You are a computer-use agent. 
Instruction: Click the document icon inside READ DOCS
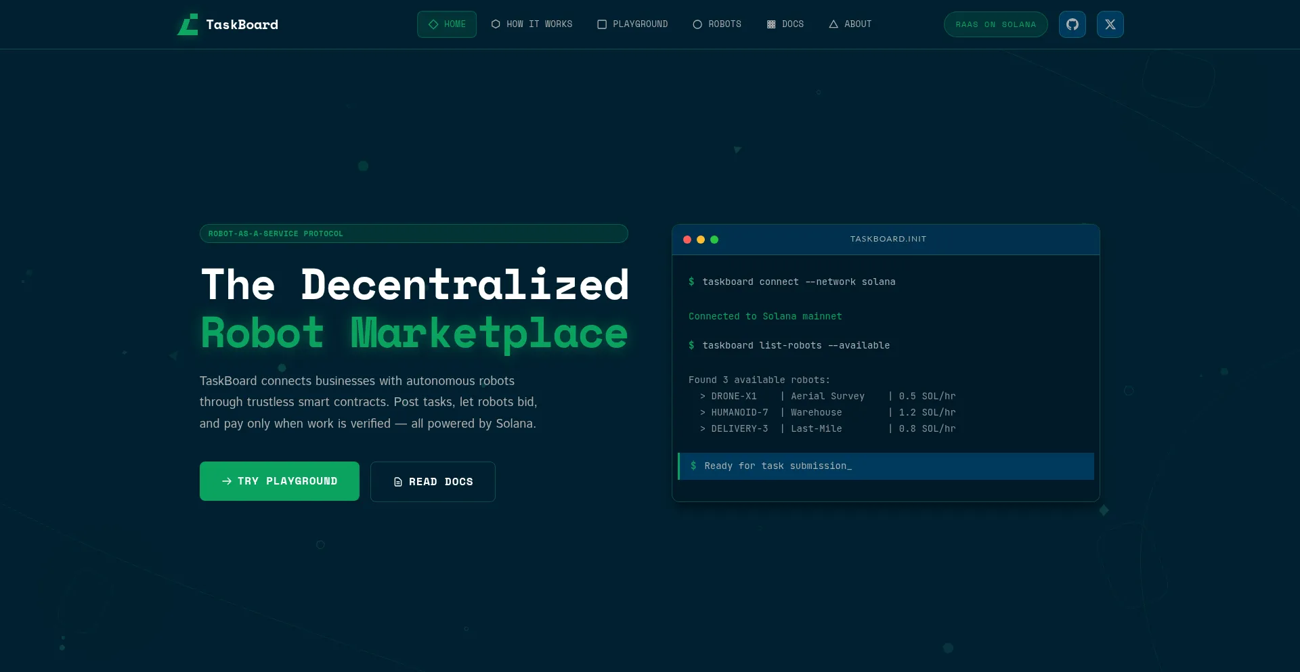coord(397,481)
